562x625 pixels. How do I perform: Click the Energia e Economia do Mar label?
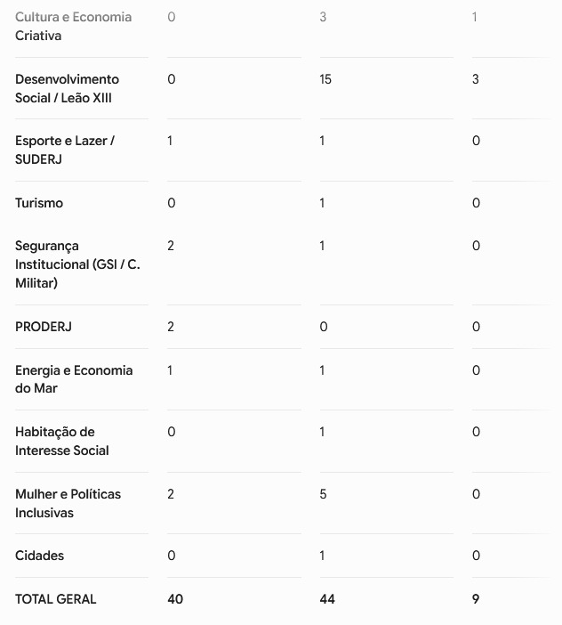[74, 379]
